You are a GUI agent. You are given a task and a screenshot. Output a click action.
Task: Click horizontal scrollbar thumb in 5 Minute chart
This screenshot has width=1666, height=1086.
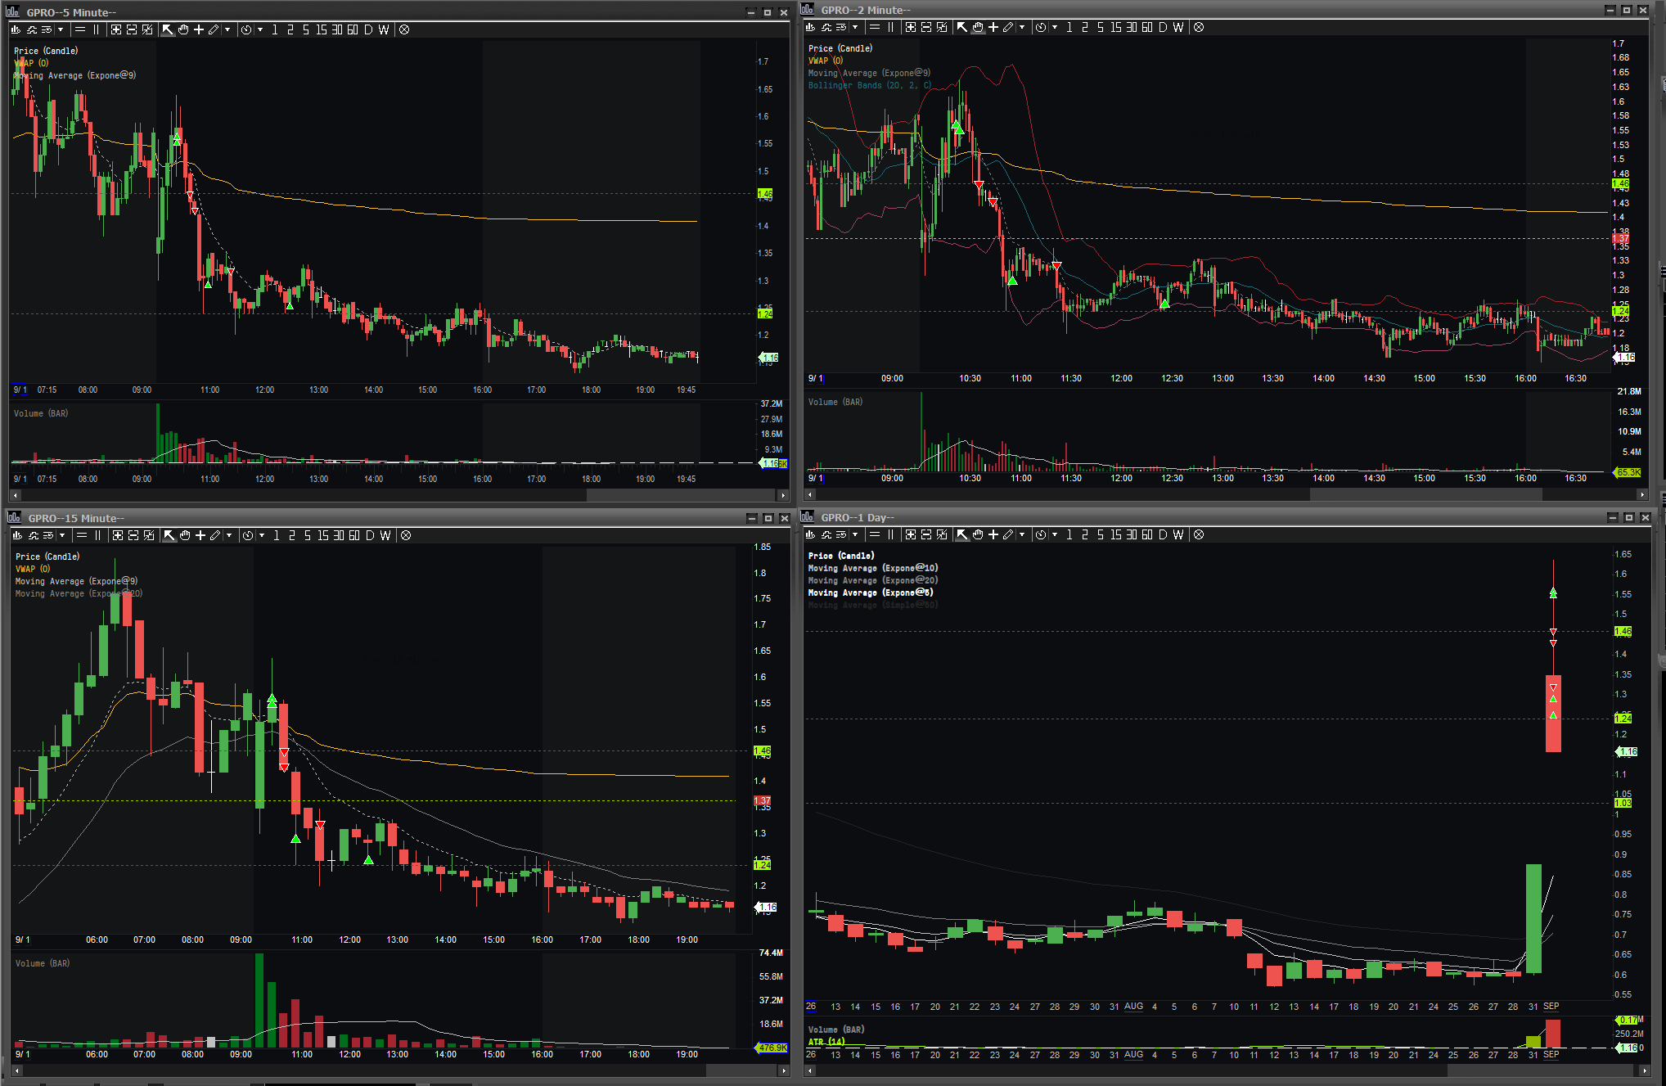pos(681,495)
